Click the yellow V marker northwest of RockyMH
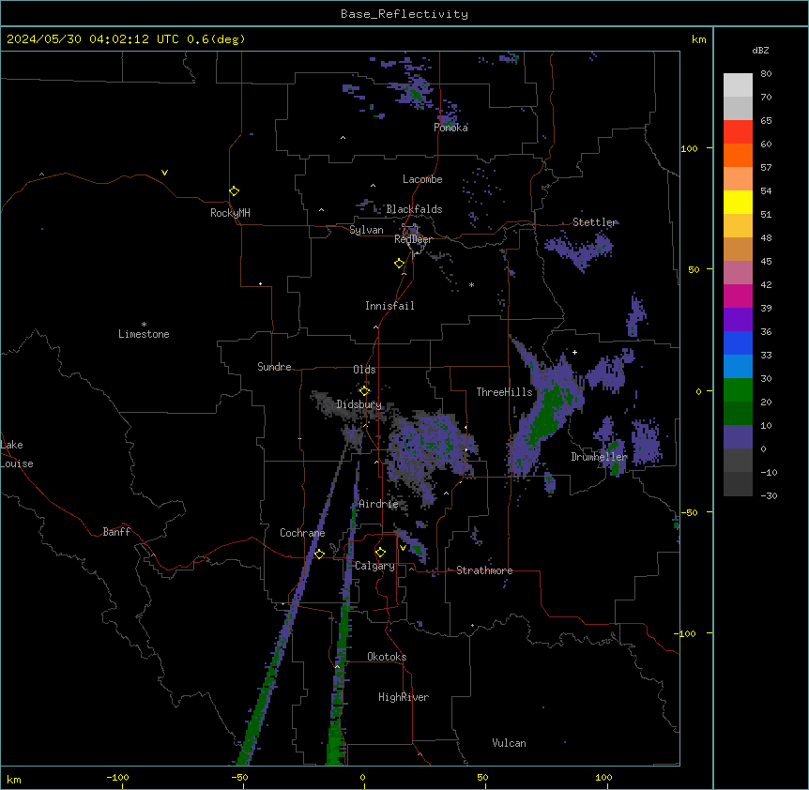 pos(164,173)
